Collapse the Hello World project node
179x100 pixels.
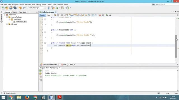pyautogui.click(x=4, y=15)
